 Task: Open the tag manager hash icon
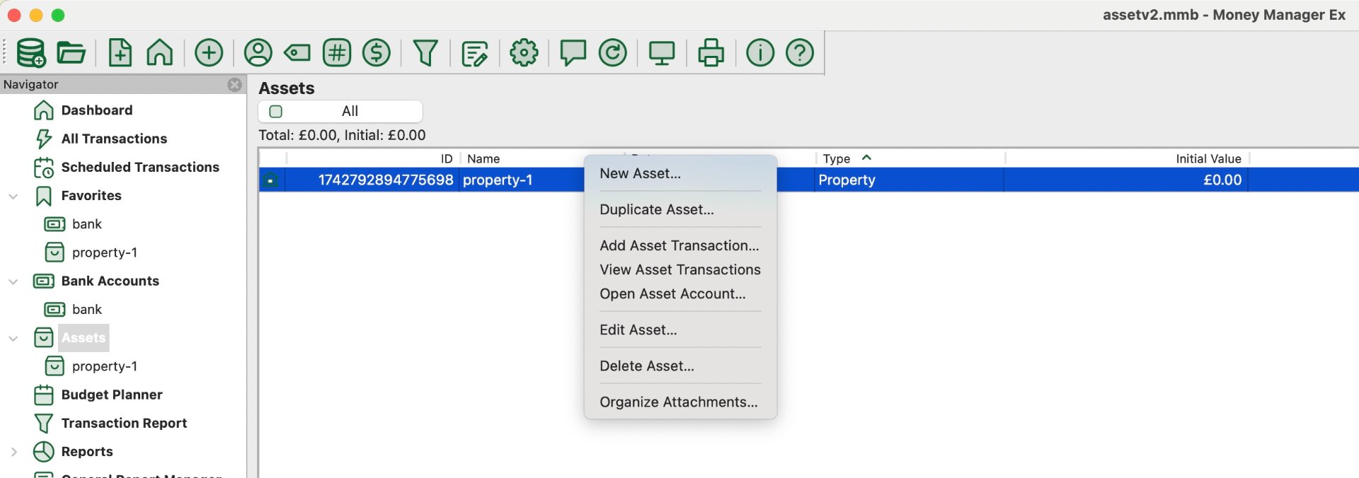coord(337,53)
